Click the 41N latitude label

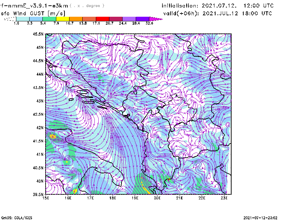pos(40,154)
